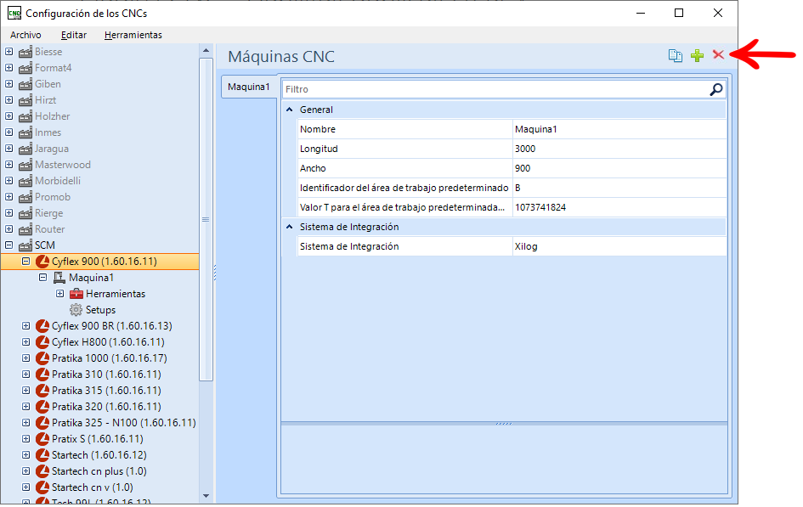Expand the Herramientas tree node
The height and width of the screenshot is (507, 803).
click(x=60, y=294)
